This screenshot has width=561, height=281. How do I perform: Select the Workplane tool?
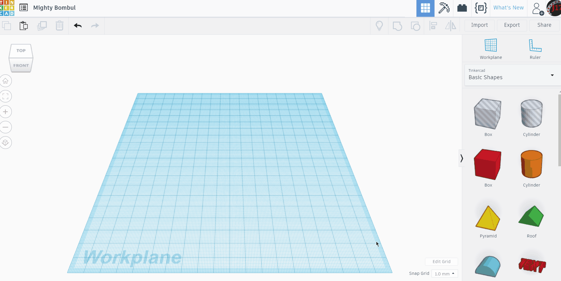(491, 48)
